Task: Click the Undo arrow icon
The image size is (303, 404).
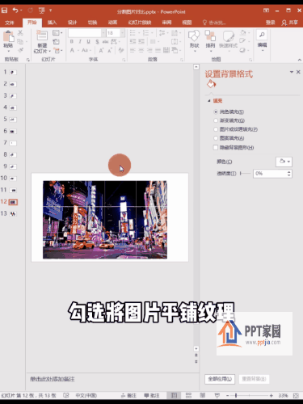Action: click(x=15, y=11)
